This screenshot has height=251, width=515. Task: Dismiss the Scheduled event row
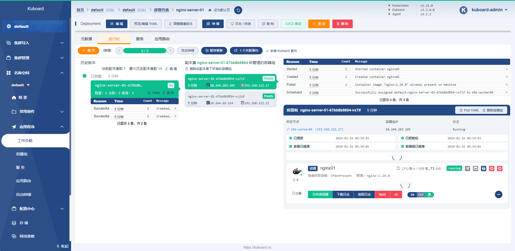click(507, 92)
